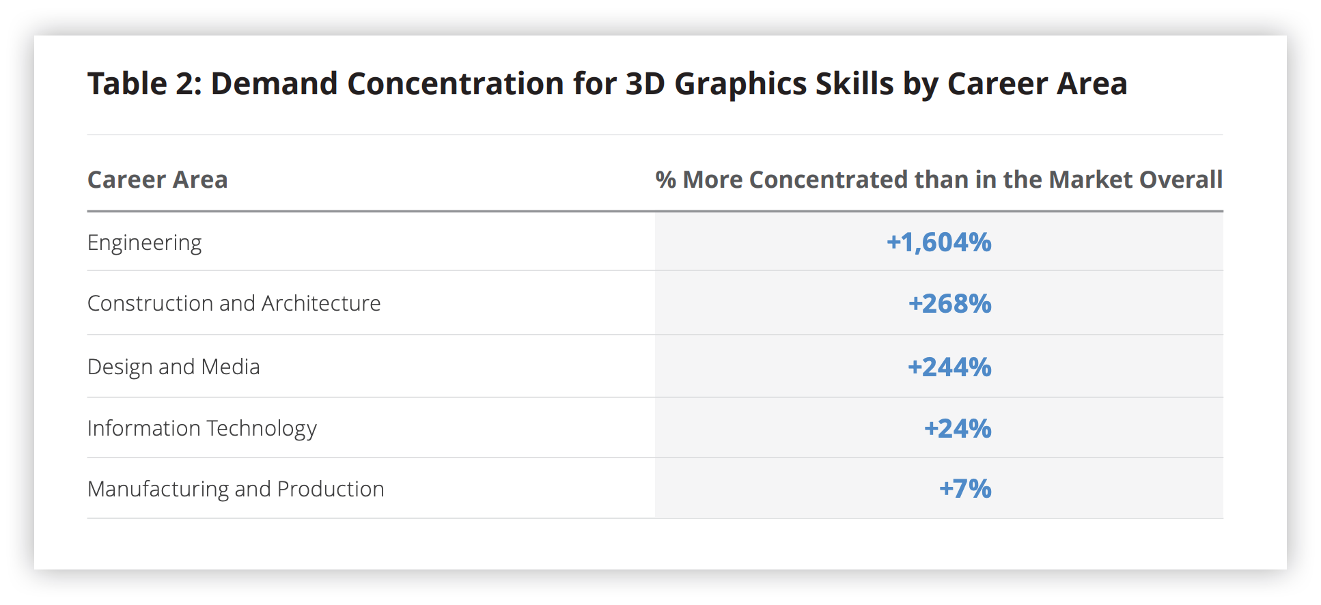Image resolution: width=1321 pixels, height=605 pixels.
Task: Select the Manufacturing and Production label
Action: tap(236, 489)
